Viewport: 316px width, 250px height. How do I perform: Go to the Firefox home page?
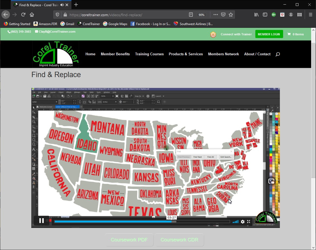(x=32, y=15)
